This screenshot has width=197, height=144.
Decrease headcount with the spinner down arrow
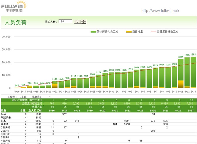pyautogui.click(x=84, y=23)
